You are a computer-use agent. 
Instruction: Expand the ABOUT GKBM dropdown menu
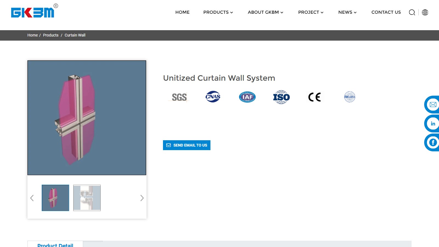tap(265, 12)
